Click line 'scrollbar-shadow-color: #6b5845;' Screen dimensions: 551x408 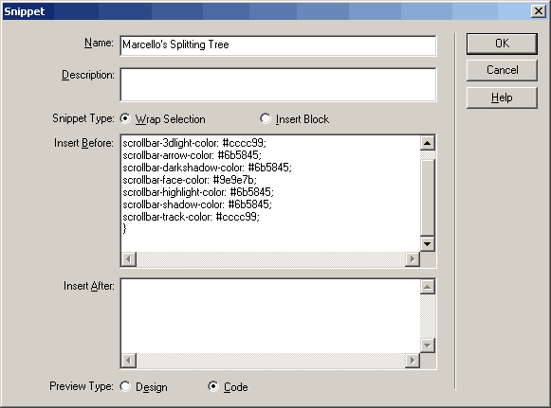click(197, 204)
